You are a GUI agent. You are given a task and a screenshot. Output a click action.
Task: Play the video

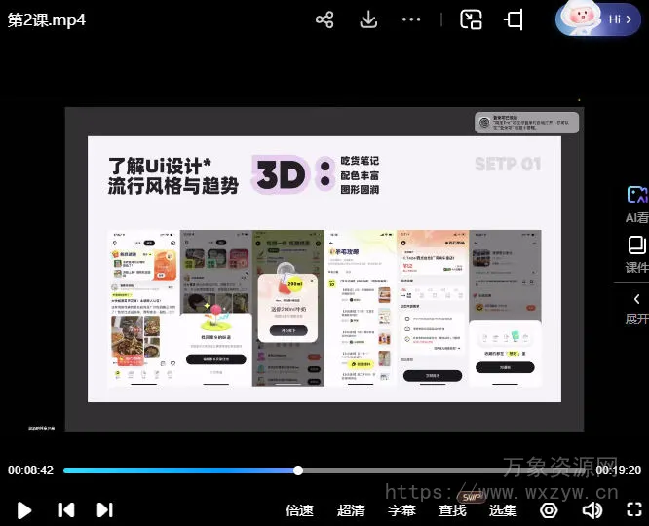[25, 509]
